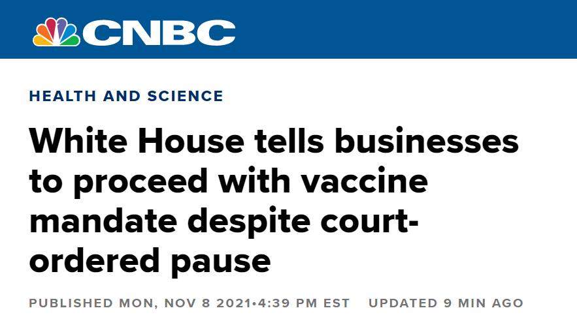This screenshot has width=577, height=336.
Task: Click the word "SCIENCE" in the category label
Action: (186, 97)
